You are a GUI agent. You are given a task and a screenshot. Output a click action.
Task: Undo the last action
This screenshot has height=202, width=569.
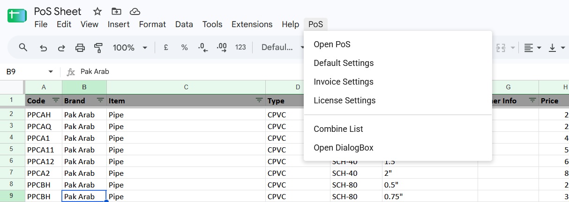click(43, 47)
